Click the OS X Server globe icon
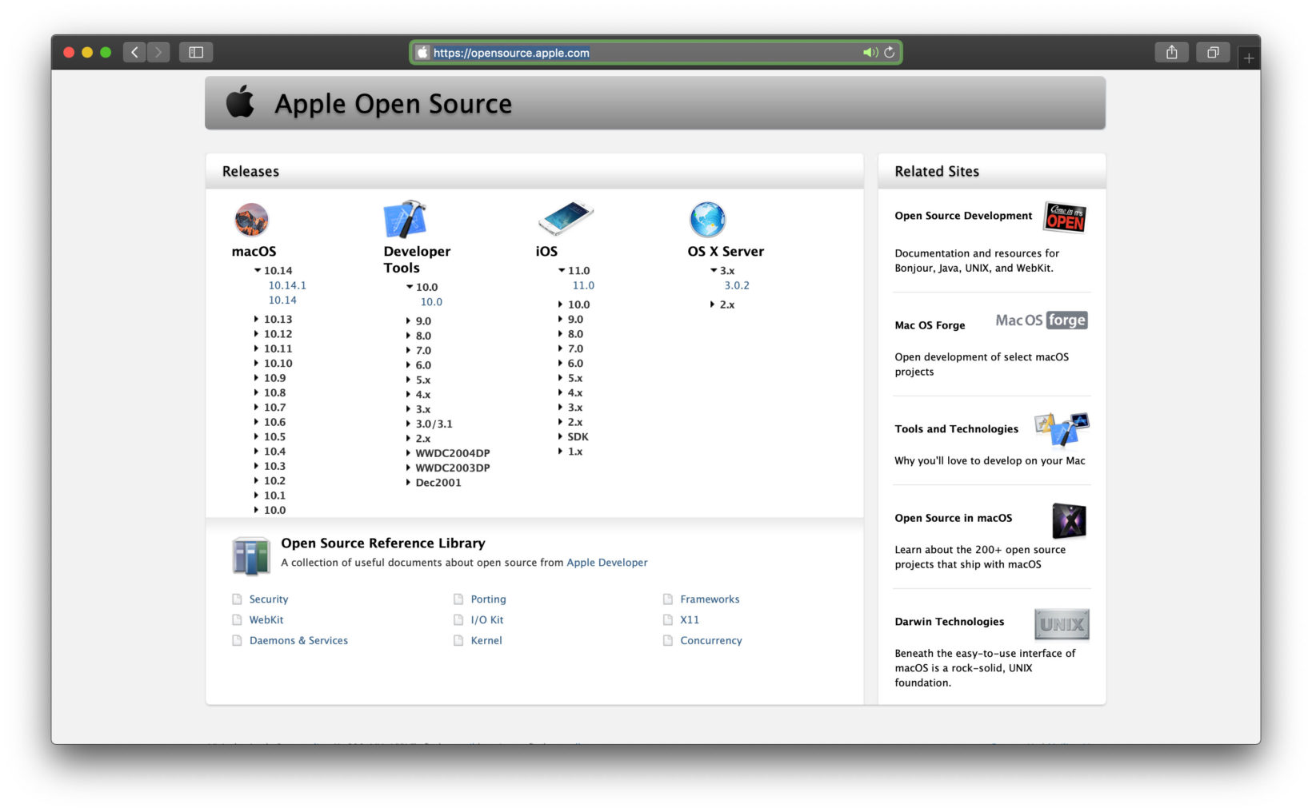This screenshot has height=812, width=1312. point(708,219)
